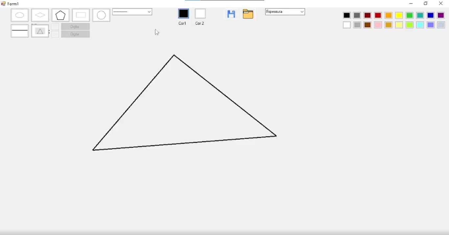Click the upper Digite input field
Screen dimensions: 449x235
(75, 27)
